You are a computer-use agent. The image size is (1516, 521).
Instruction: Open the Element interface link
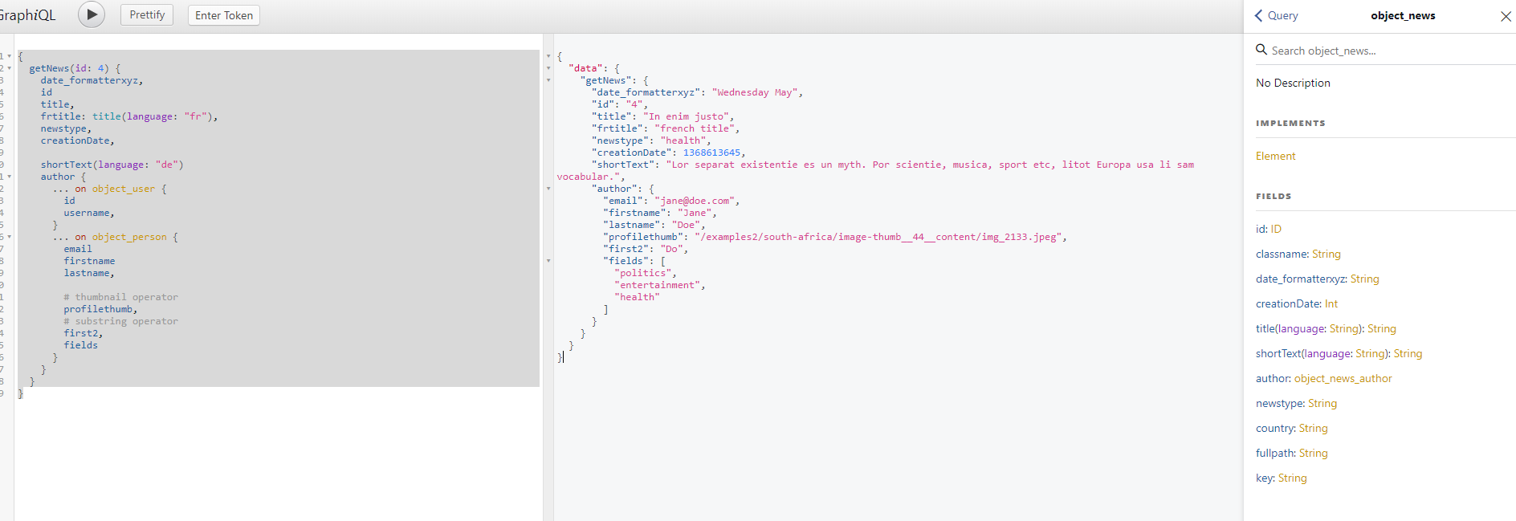(1275, 156)
